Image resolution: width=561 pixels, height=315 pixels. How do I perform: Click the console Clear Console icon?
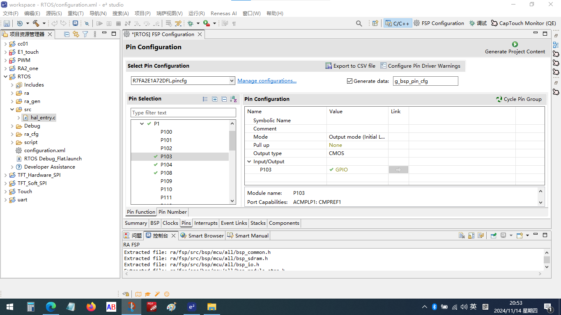coord(462,235)
